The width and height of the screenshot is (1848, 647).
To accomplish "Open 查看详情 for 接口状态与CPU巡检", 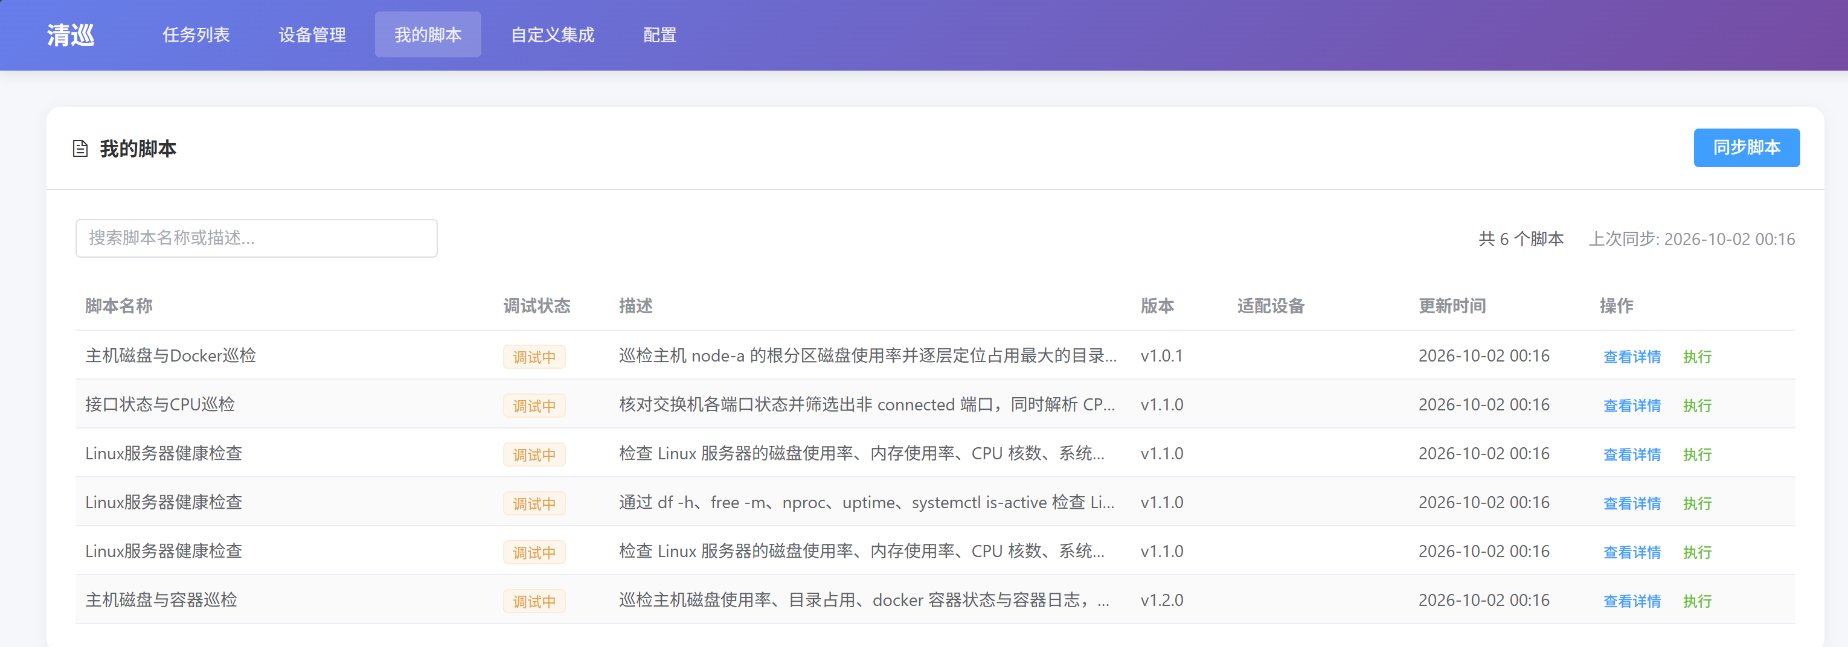I will (x=1632, y=405).
